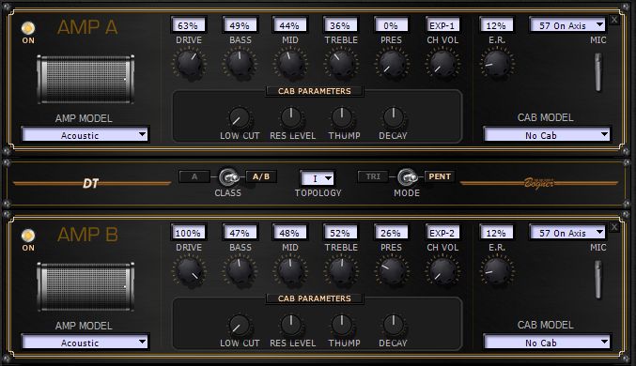Select the Class A button
The height and width of the screenshot is (366, 636).
(x=194, y=176)
